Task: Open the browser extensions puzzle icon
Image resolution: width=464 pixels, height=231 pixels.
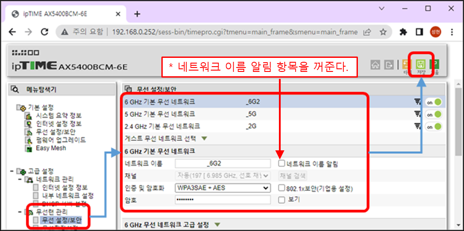Action: (x=403, y=32)
